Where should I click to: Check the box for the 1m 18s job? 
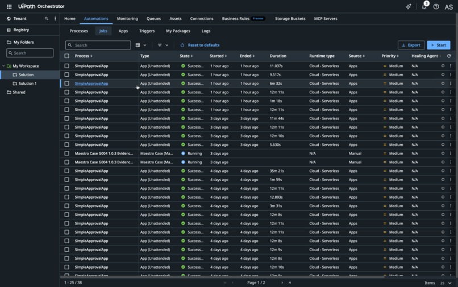67,101
